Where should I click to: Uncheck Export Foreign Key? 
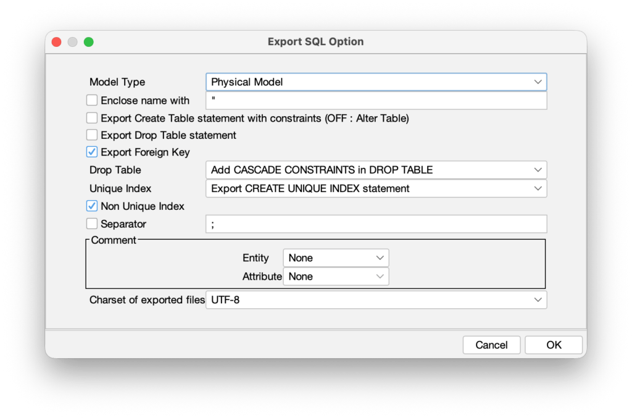(92, 152)
